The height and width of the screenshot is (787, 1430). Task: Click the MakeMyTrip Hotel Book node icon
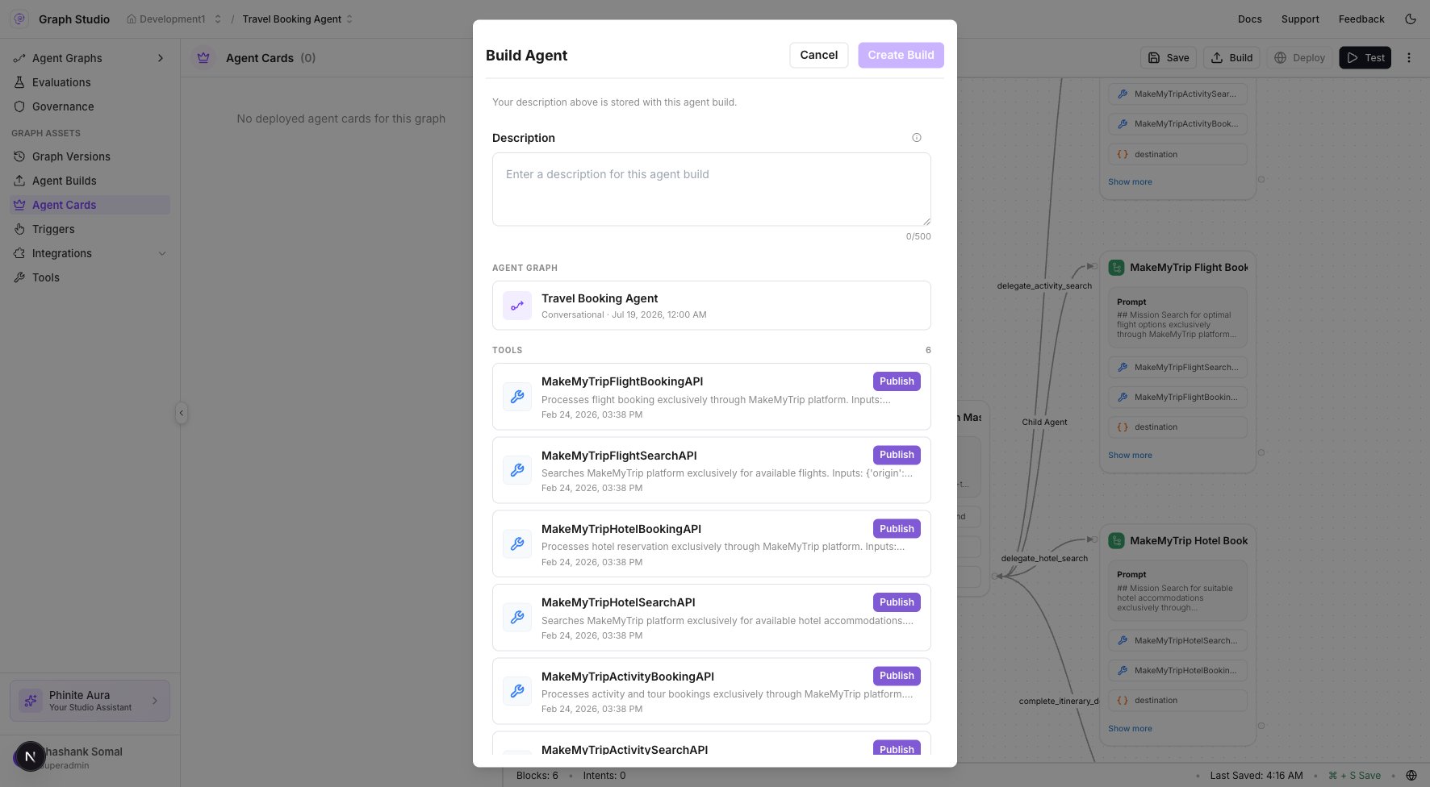coord(1116,541)
